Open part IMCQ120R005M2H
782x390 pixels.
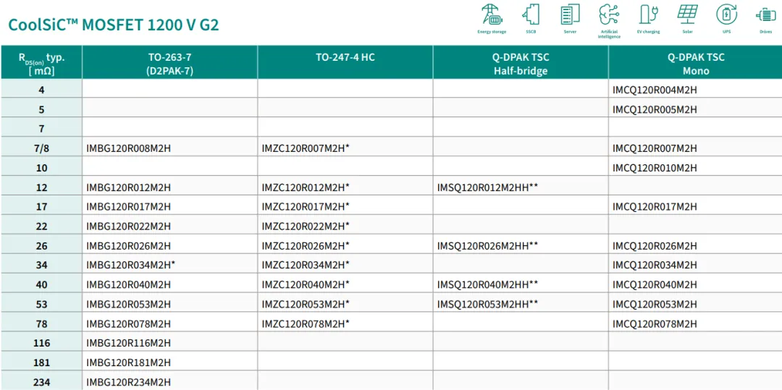[655, 109]
